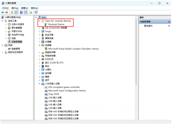
Task: Click the monitor icon in the toolbar
Action: 36,12
